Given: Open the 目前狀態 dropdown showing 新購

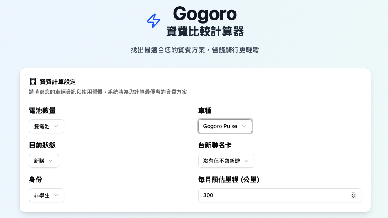Looking at the screenshot, I should tap(44, 161).
